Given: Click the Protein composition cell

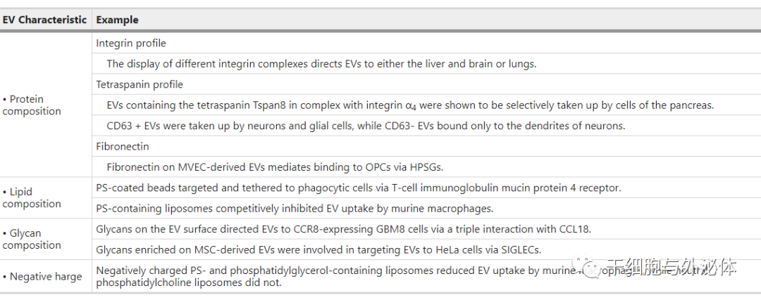Looking at the screenshot, I should coord(46,105).
